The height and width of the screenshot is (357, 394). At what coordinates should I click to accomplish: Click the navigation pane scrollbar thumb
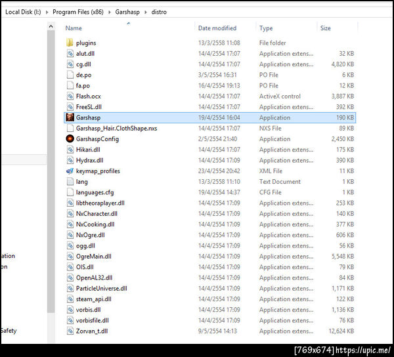pos(51,171)
